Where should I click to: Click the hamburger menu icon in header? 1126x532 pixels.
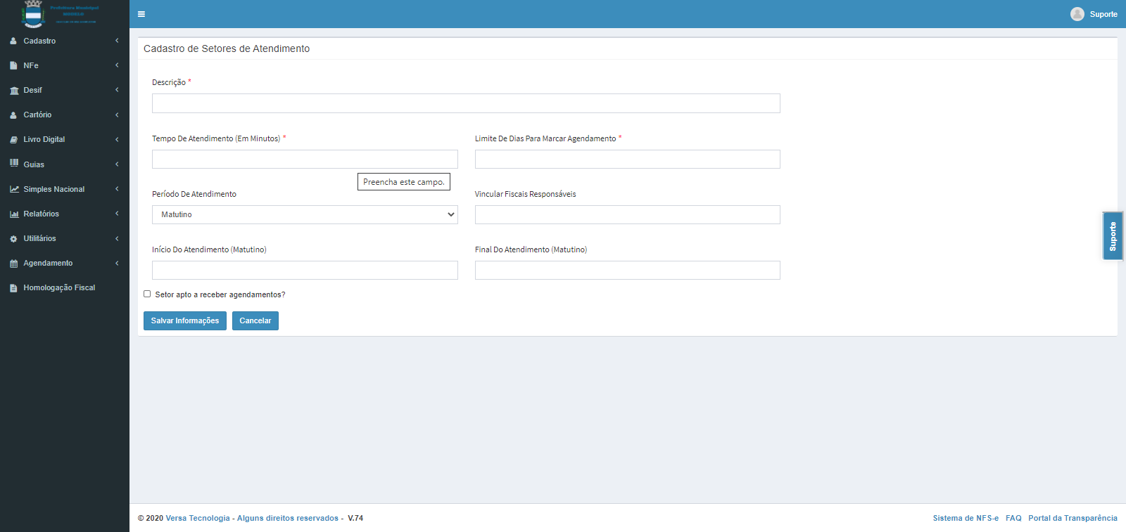coord(141,14)
